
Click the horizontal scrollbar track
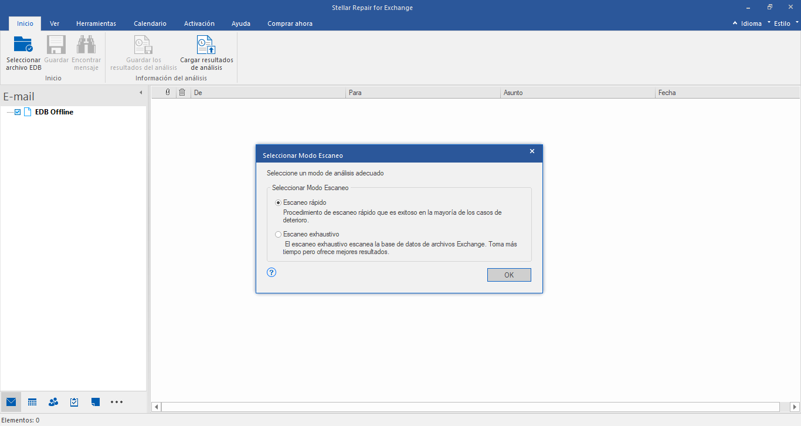[471, 407]
